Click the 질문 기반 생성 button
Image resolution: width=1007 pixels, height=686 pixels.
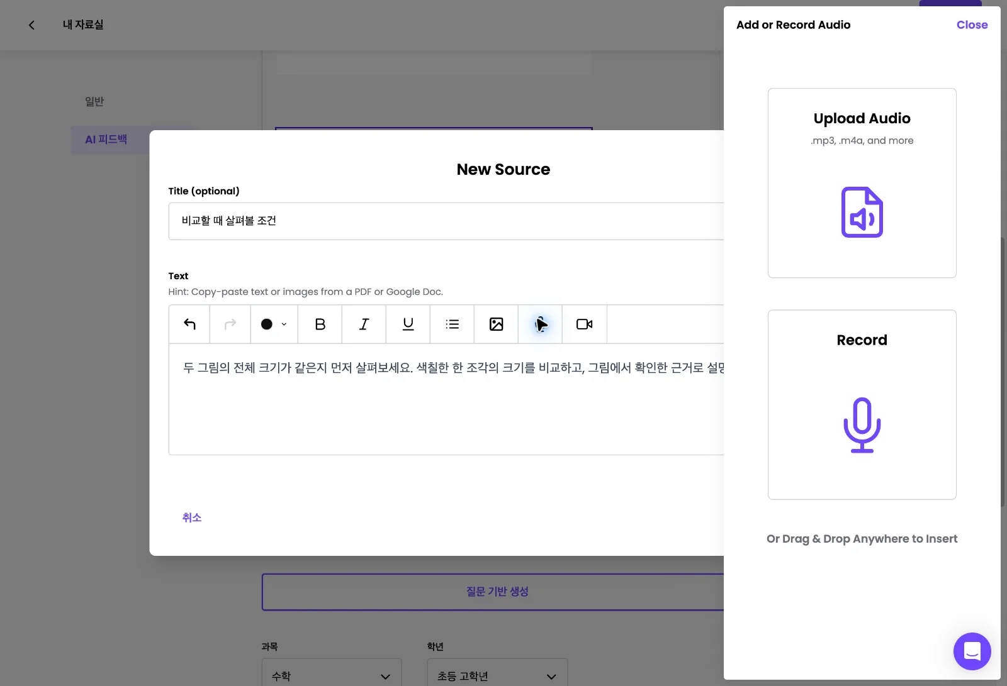[497, 592]
